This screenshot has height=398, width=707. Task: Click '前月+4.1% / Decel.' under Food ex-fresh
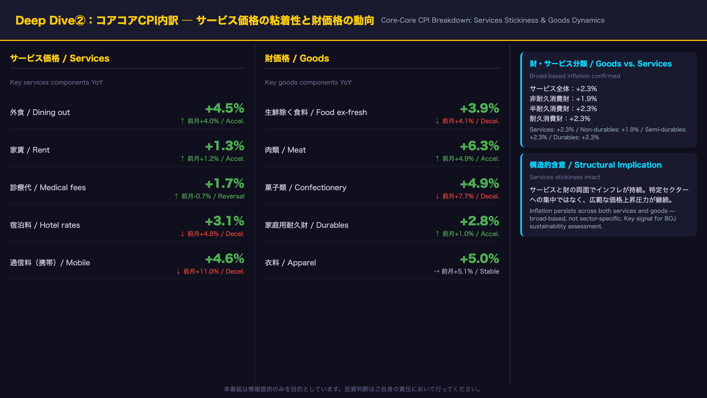pos(467,121)
